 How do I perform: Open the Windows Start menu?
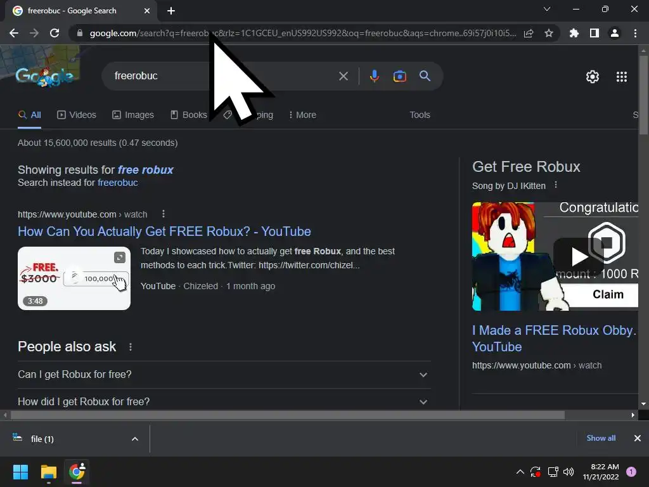pyautogui.click(x=20, y=472)
